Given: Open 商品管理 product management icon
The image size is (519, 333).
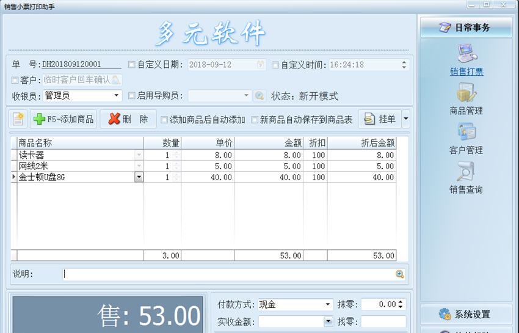Looking at the screenshot, I should [466, 93].
